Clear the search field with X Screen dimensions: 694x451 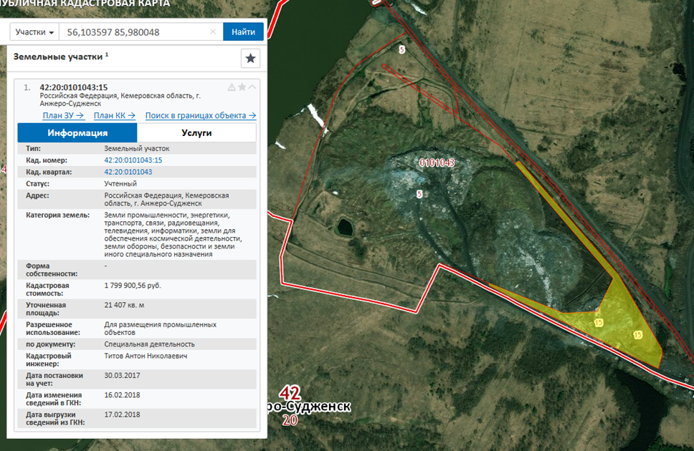213,32
